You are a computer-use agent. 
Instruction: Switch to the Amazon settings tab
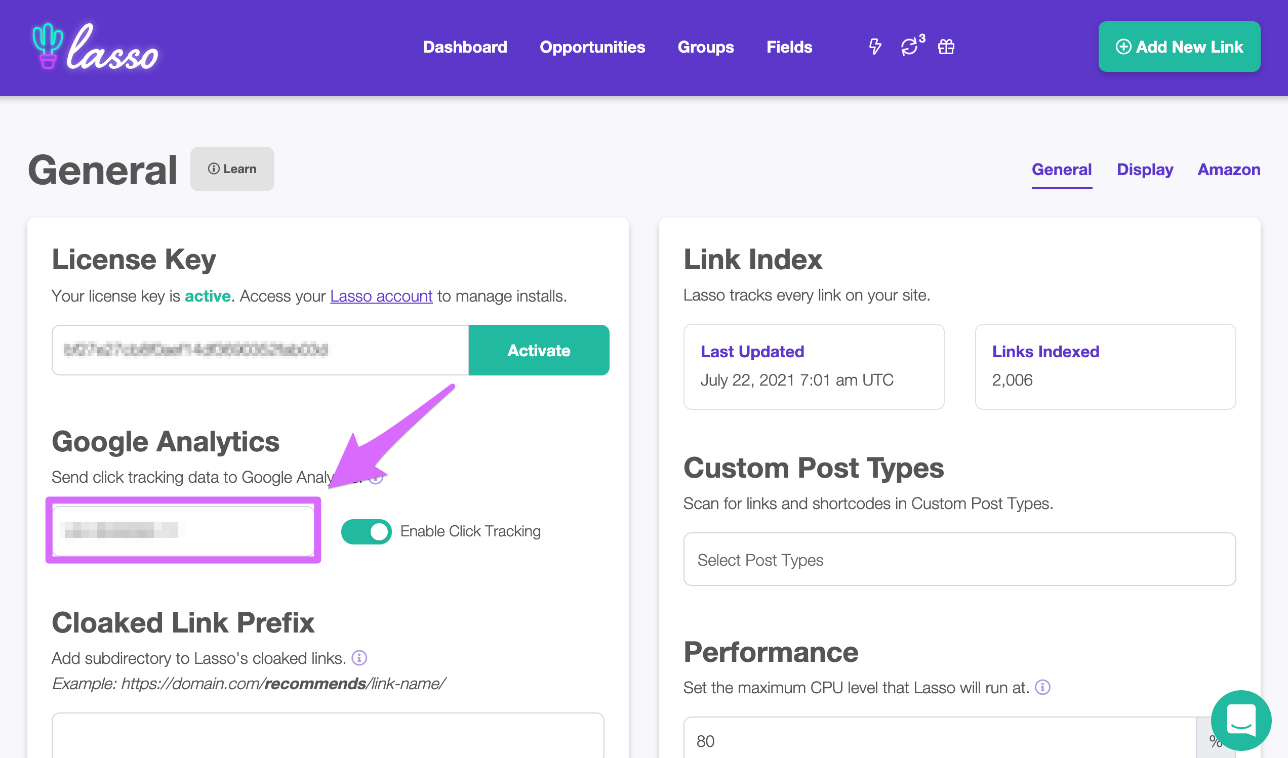1229,170
